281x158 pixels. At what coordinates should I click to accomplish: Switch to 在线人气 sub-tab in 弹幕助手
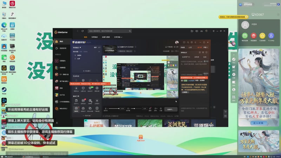[x=186, y=57]
